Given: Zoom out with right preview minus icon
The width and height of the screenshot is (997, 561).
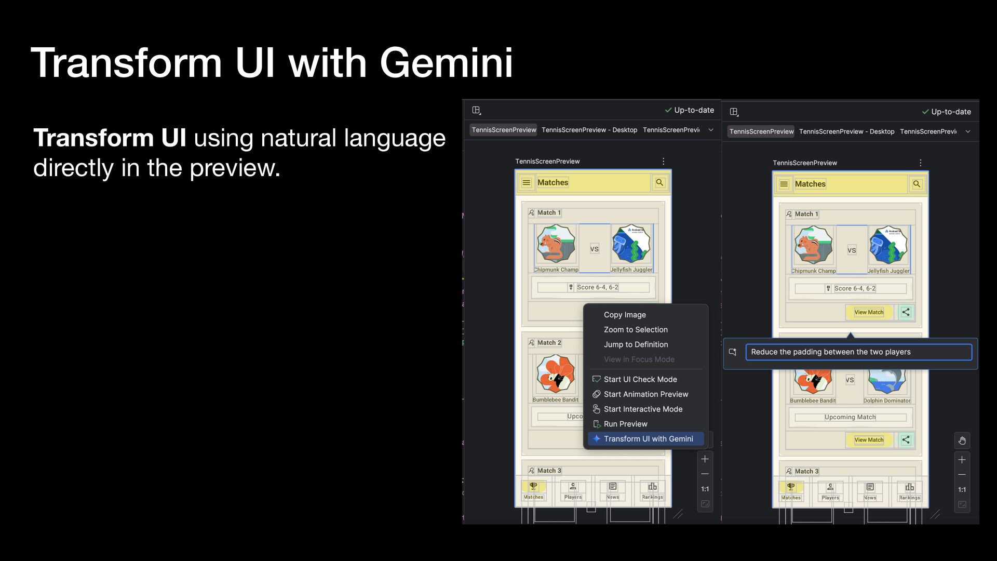Looking at the screenshot, I should 962,475.
